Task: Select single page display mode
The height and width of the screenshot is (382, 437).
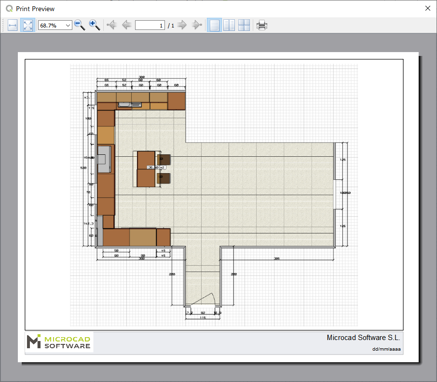Action: (214, 25)
